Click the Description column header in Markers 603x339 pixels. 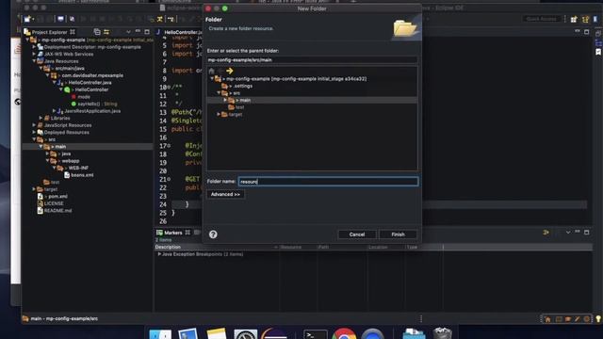click(168, 247)
